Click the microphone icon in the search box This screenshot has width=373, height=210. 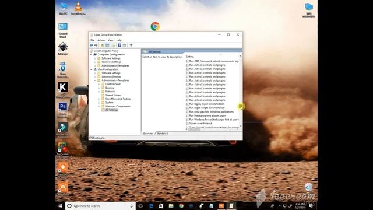[131, 206]
